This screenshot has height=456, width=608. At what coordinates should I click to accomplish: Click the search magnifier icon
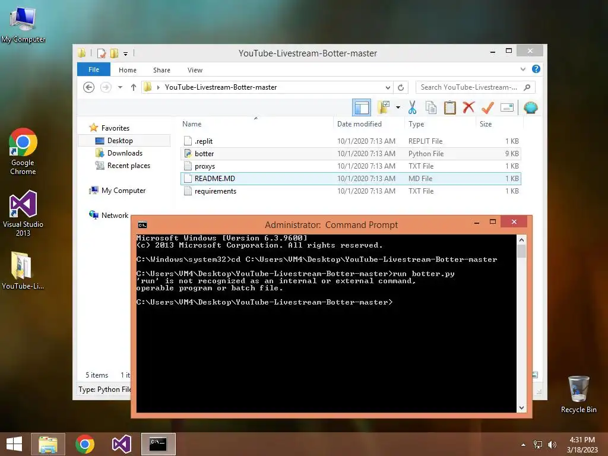[x=527, y=87]
